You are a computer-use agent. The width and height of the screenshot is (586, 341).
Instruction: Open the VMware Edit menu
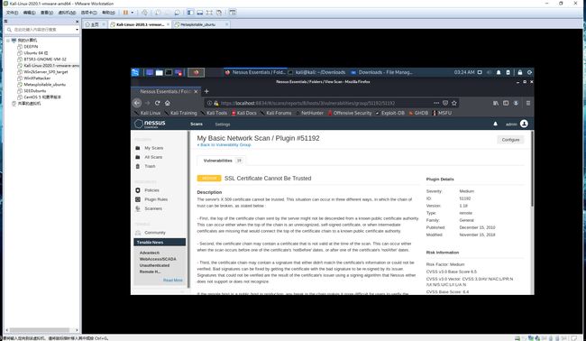pos(29,13)
